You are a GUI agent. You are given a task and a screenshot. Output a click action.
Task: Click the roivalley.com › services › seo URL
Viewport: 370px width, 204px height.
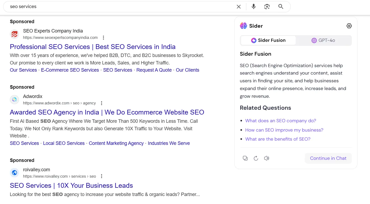59,176
